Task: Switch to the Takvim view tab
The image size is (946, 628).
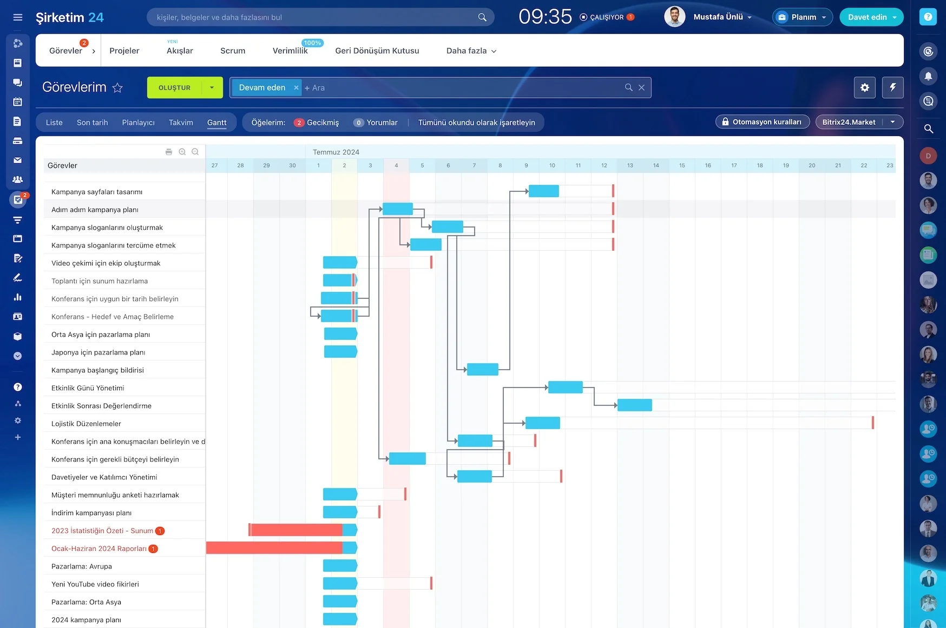Action: pos(181,123)
